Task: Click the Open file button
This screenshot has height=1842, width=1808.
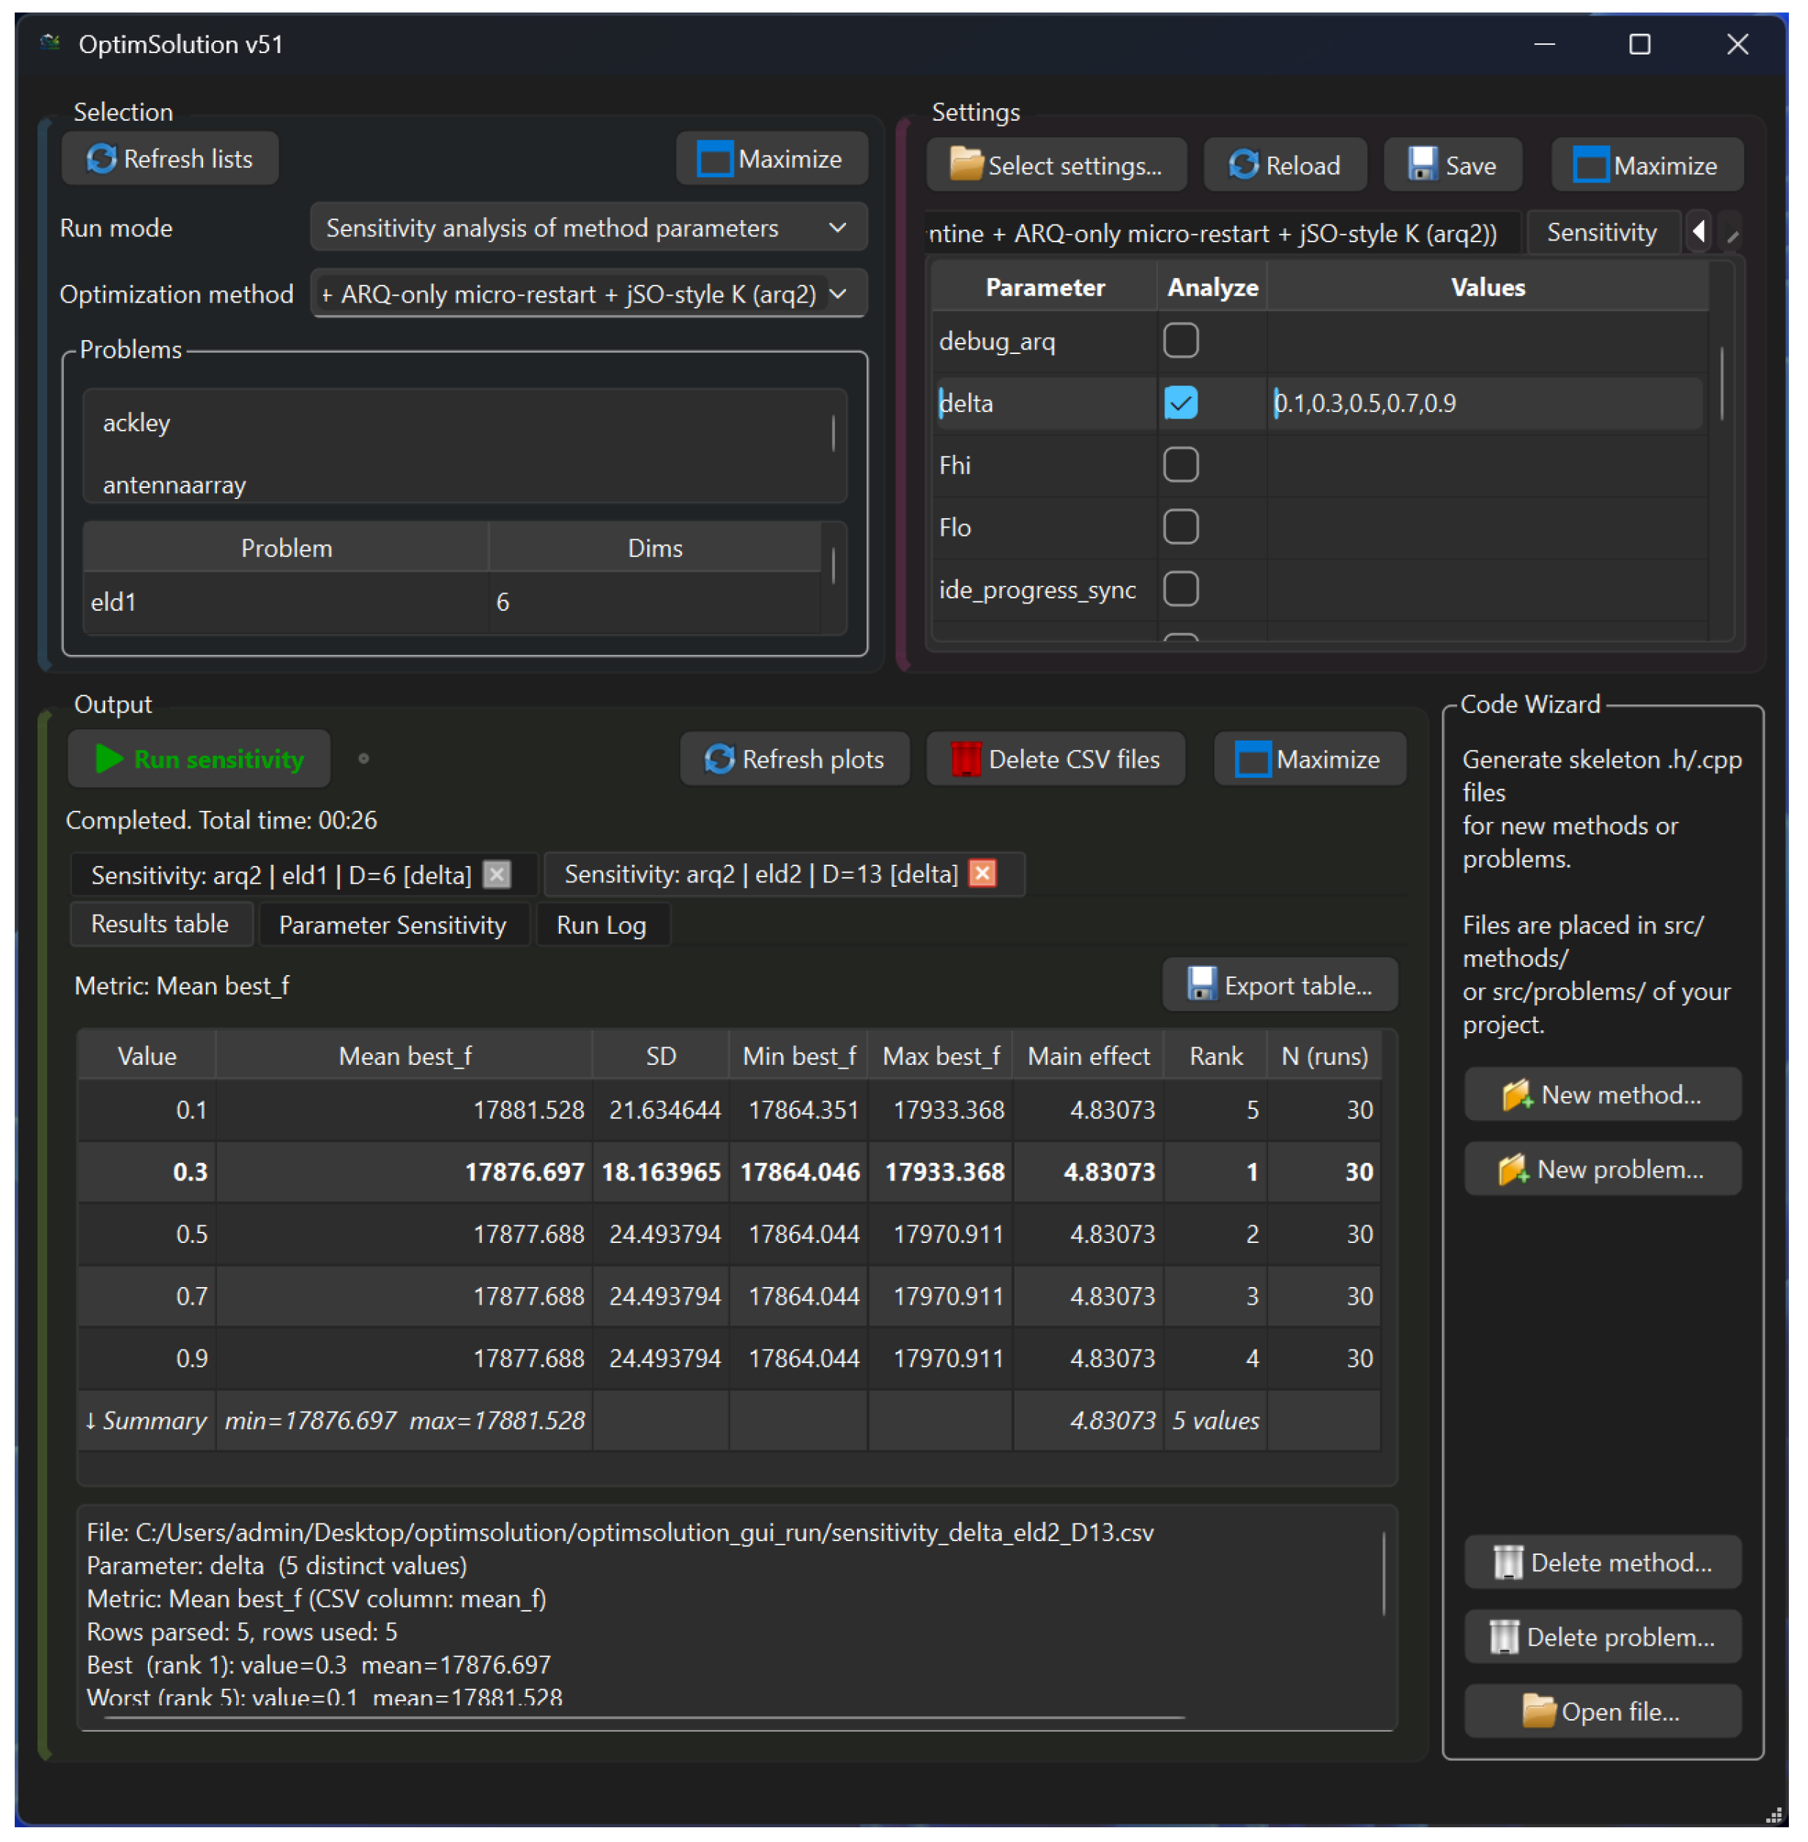Action: pos(1602,1712)
